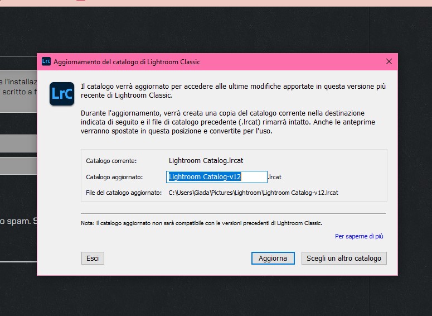Open the 'Per saperne di più' link

pyautogui.click(x=359, y=236)
